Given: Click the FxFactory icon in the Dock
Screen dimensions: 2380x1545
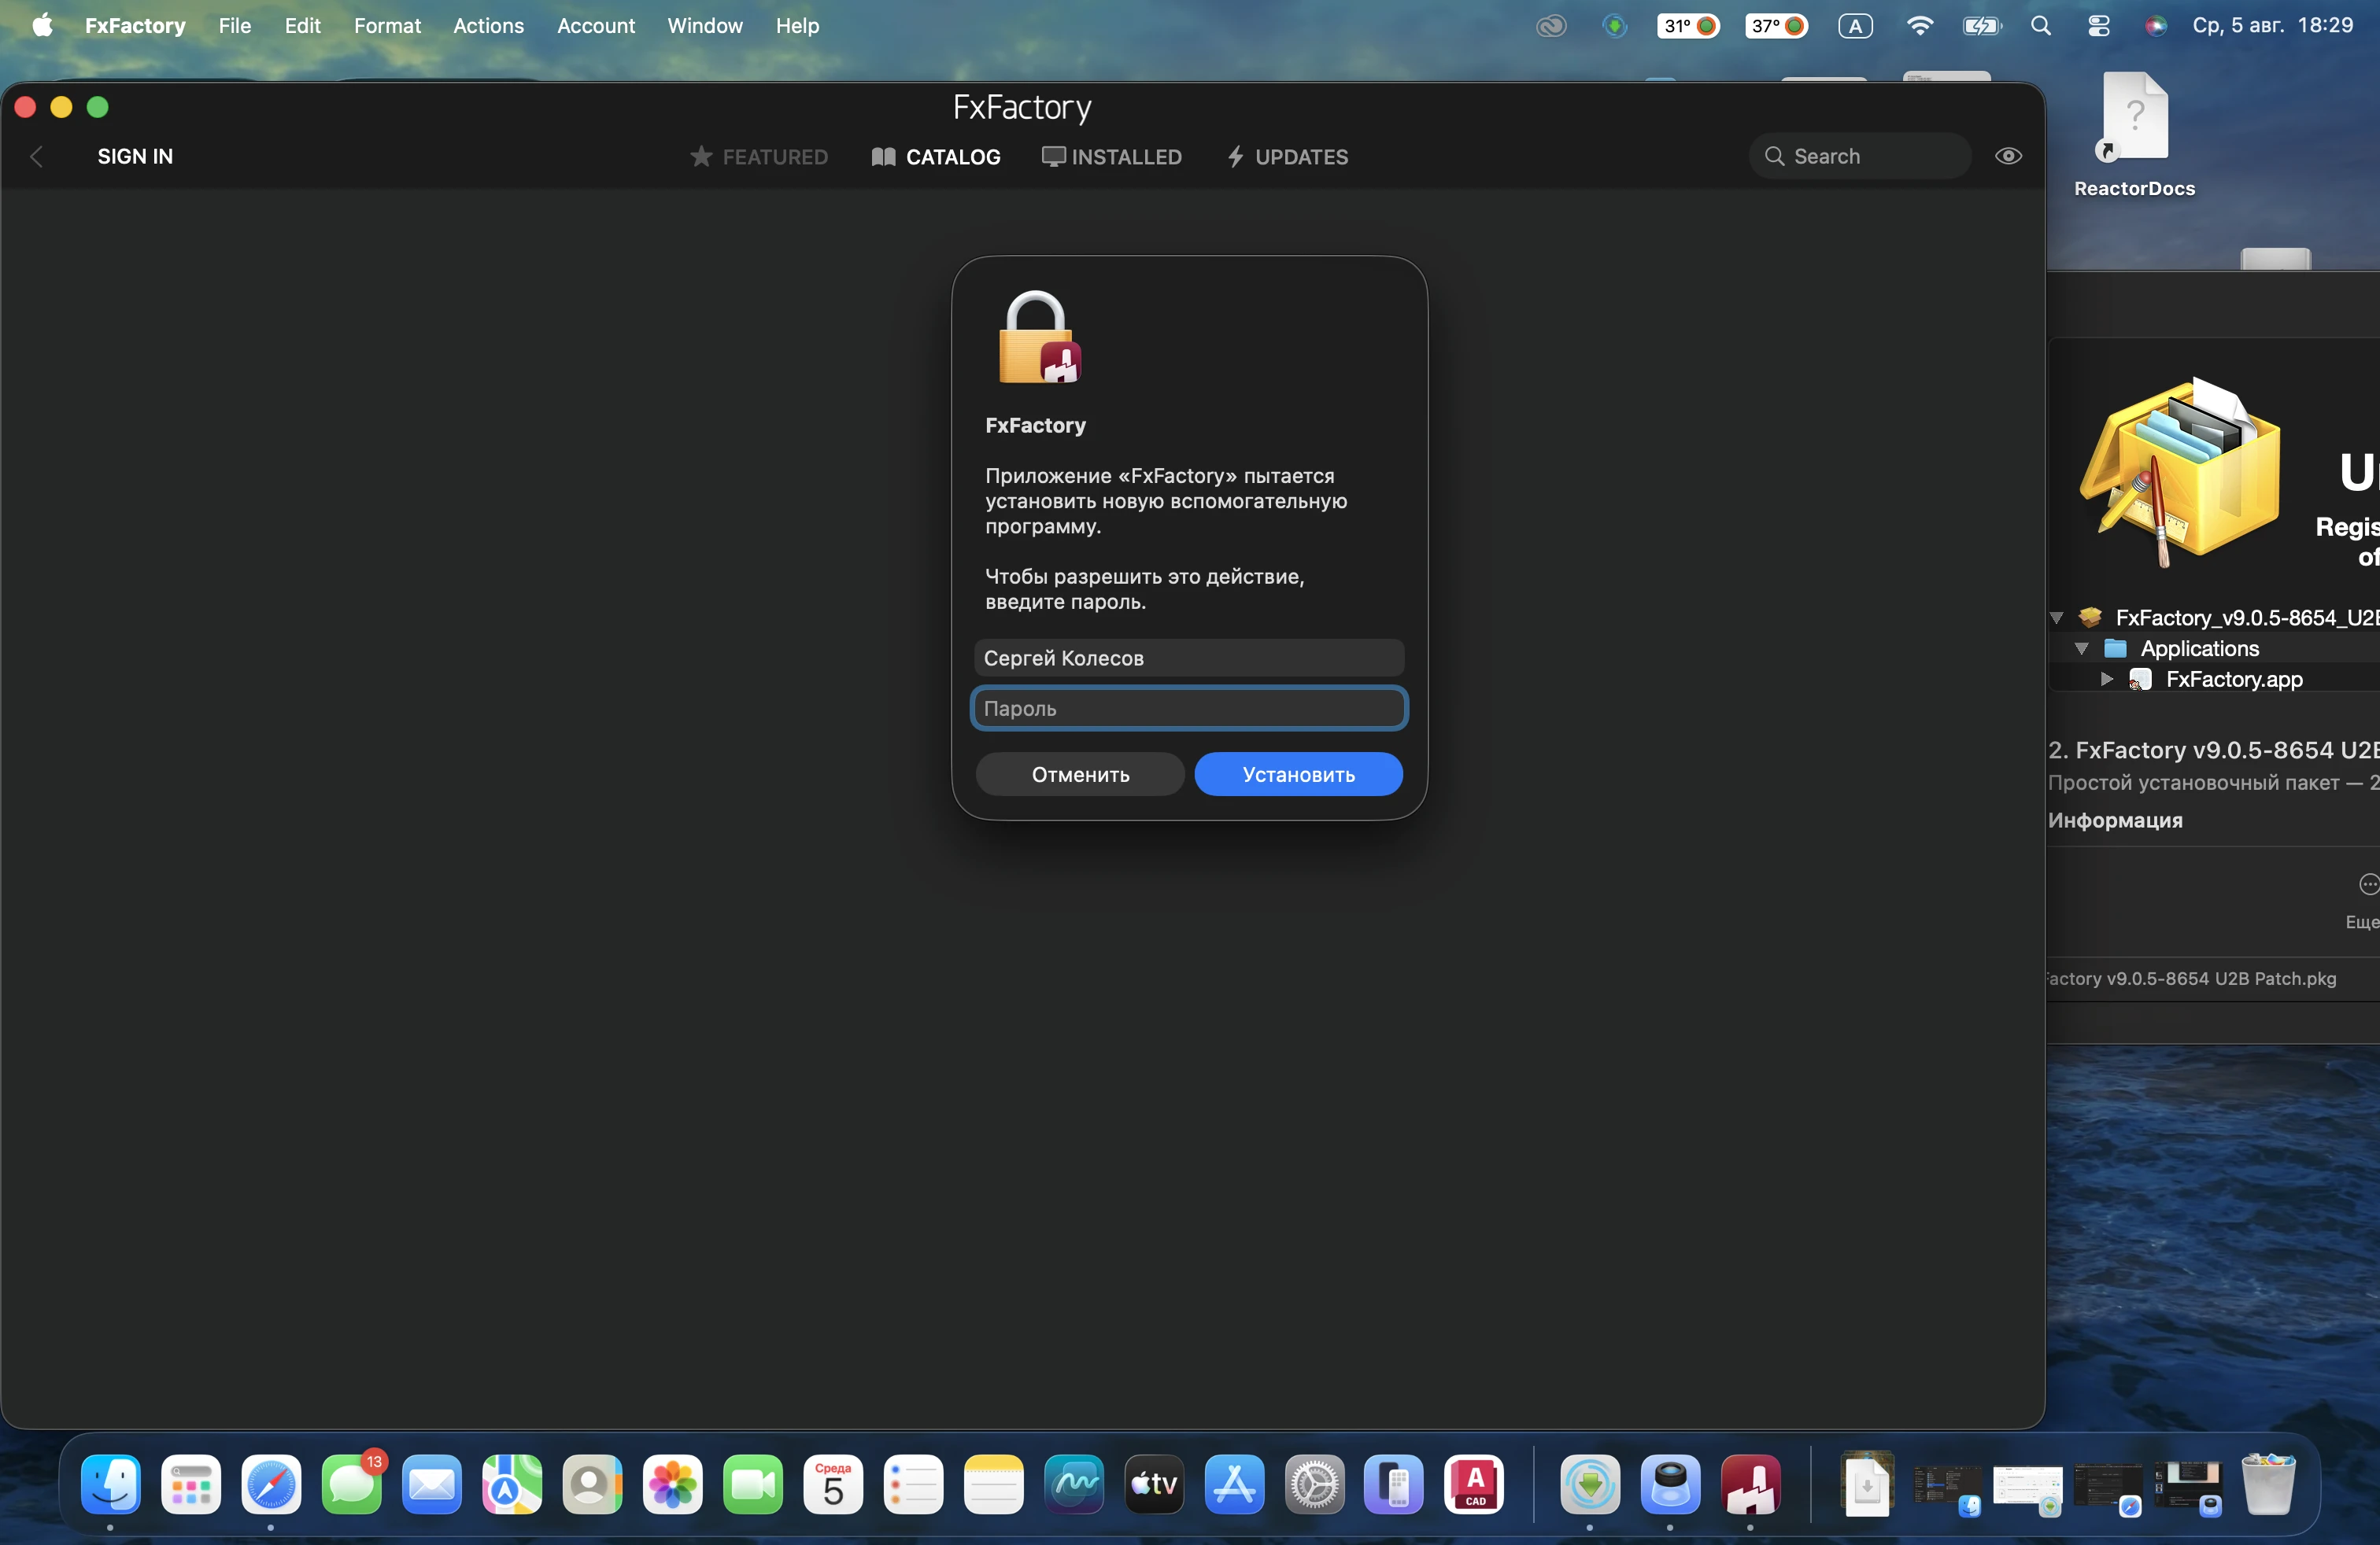Looking at the screenshot, I should [1751, 1484].
